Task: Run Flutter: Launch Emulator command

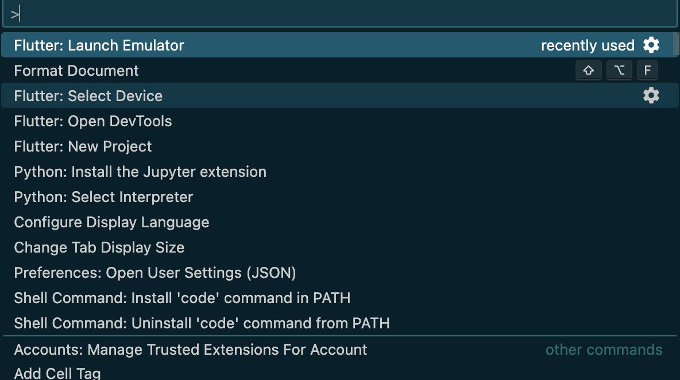Action: (99, 45)
